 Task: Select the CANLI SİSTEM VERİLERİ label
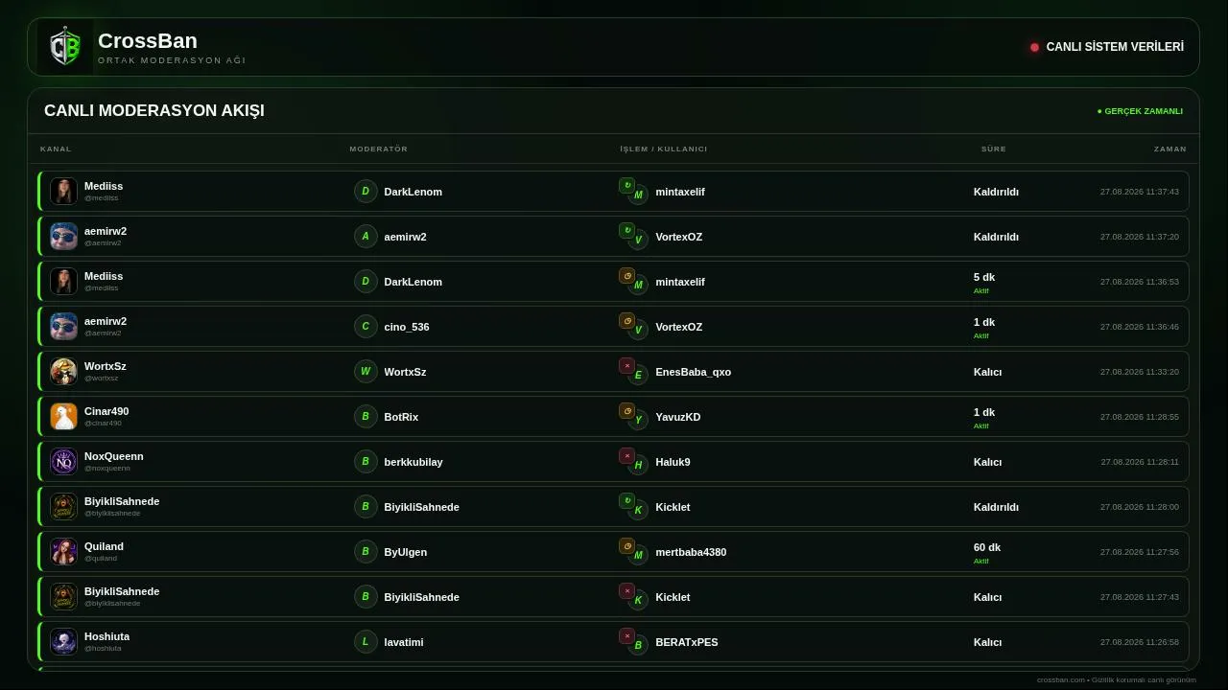point(1115,47)
